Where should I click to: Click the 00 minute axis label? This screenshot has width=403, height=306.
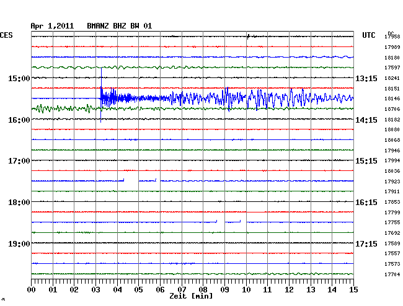click(x=32, y=290)
